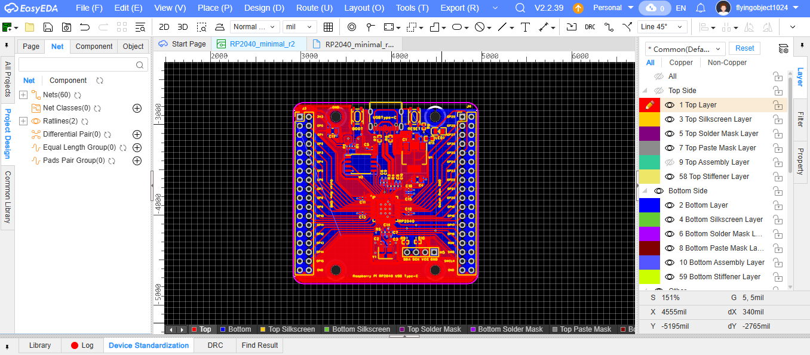810x355 pixels.
Task: Filter layers by Non-Copper
Action: pos(727,63)
